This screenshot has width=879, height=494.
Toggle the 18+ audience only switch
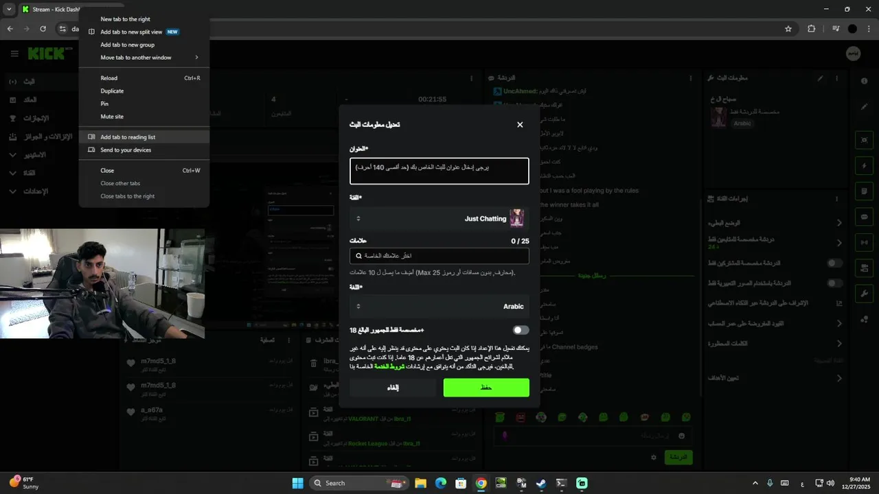tap(521, 330)
